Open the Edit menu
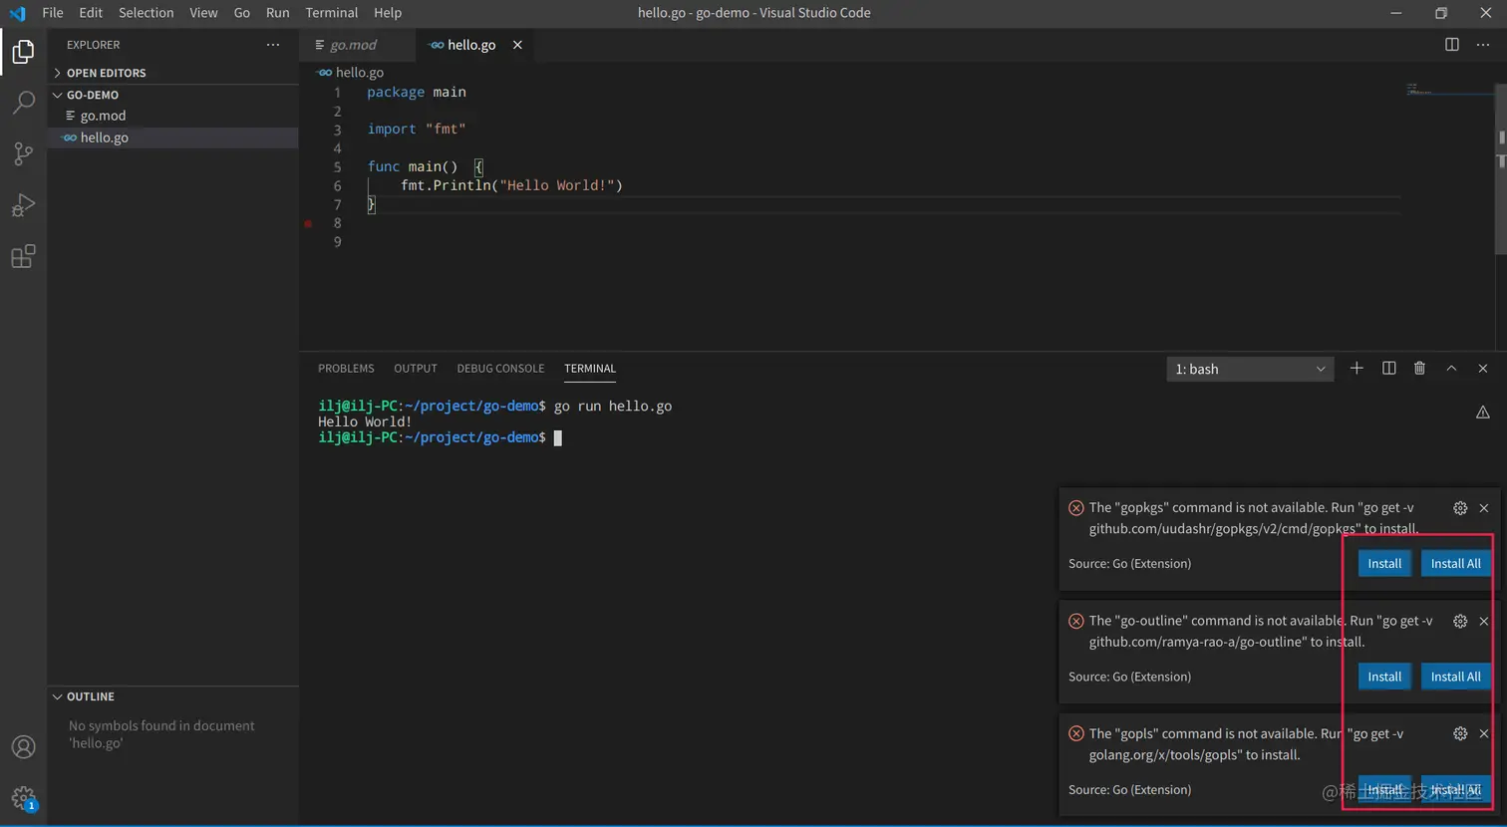The image size is (1507, 827). coord(91,13)
